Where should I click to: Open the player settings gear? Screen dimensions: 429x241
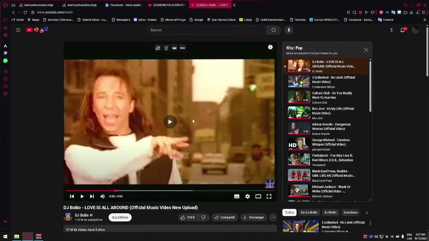(x=247, y=196)
